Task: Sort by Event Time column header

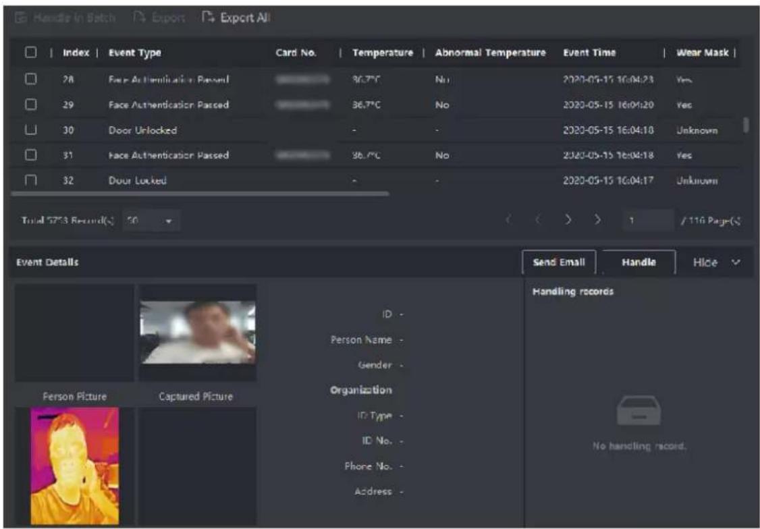Action: tap(589, 53)
